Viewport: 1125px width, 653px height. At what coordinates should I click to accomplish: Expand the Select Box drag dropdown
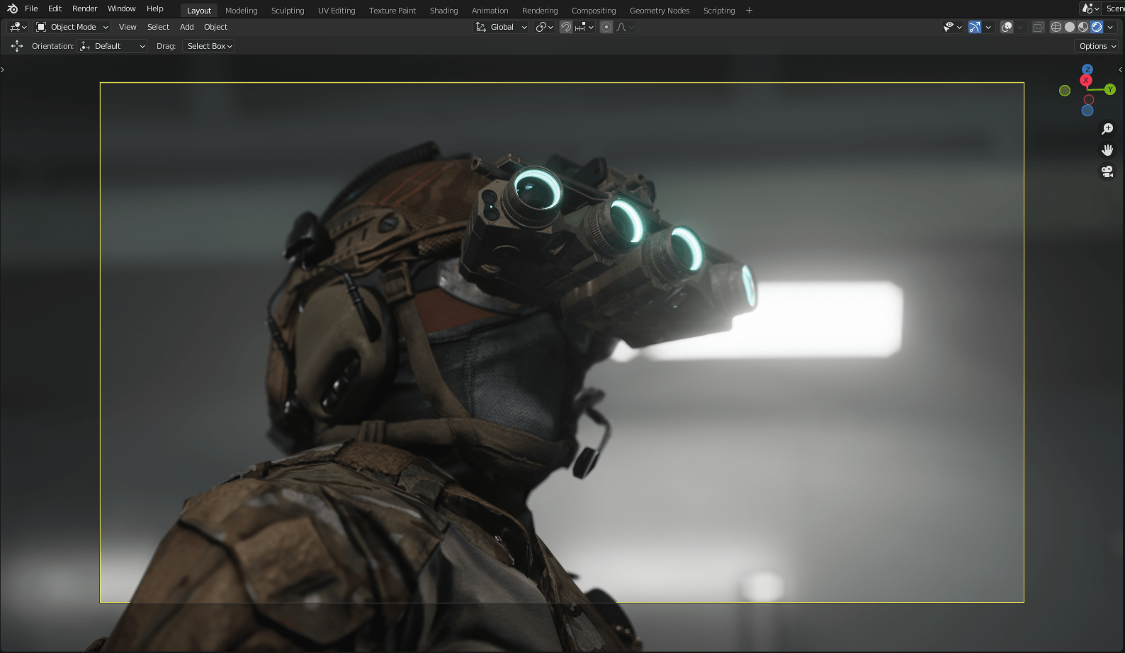(209, 46)
